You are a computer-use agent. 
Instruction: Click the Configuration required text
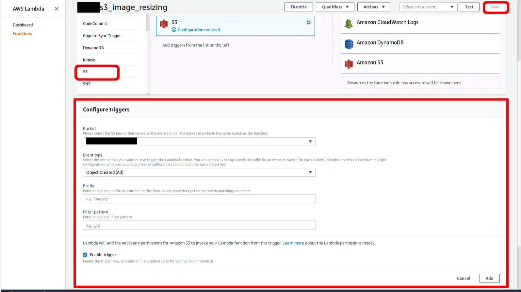coord(199,30)
